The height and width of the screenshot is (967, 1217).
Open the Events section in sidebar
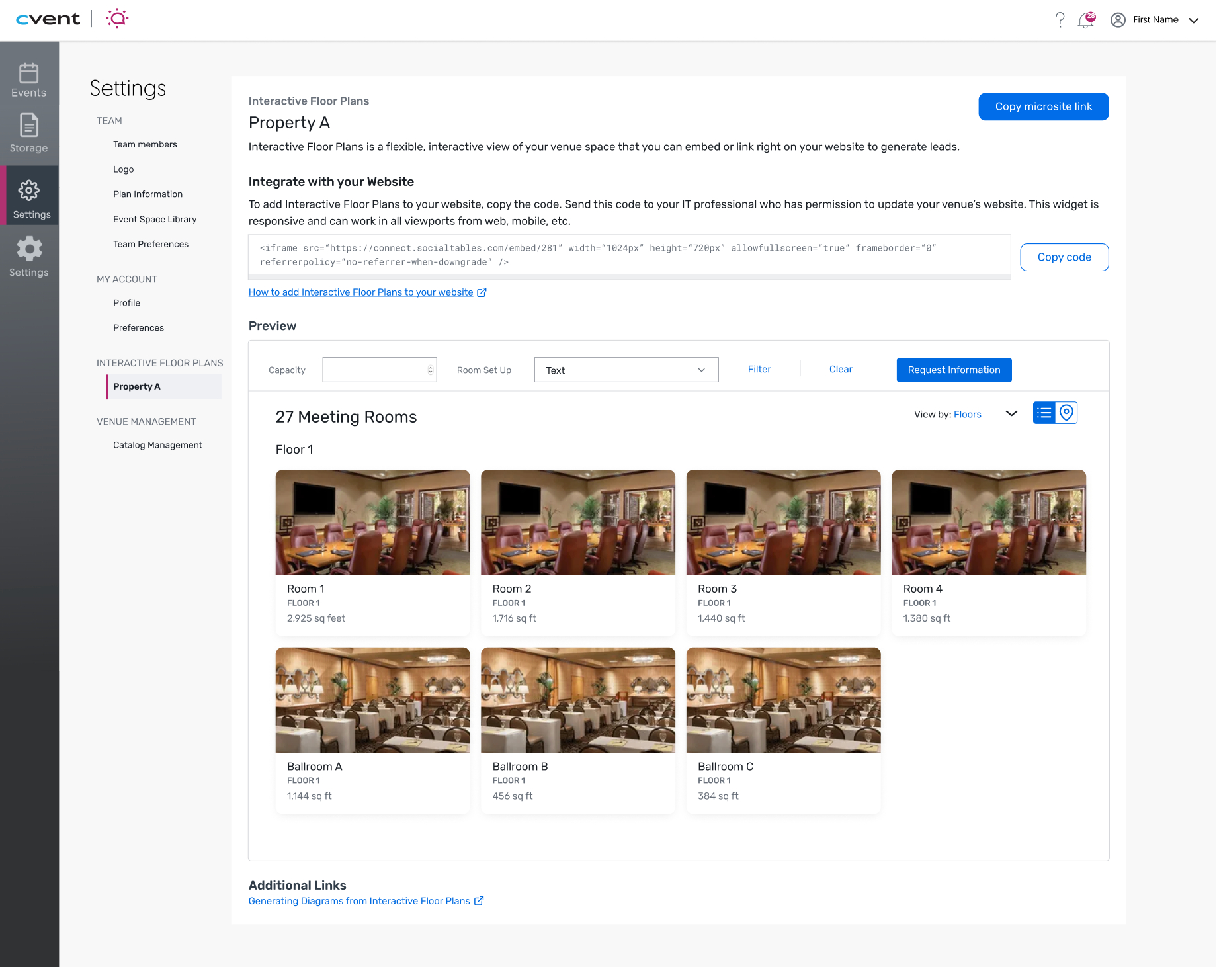(x=29, y=81)
